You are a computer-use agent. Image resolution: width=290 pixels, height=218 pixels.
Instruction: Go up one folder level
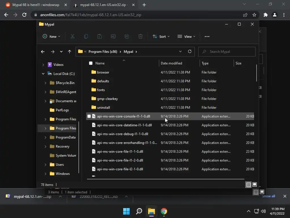click(x=70, y=52)
